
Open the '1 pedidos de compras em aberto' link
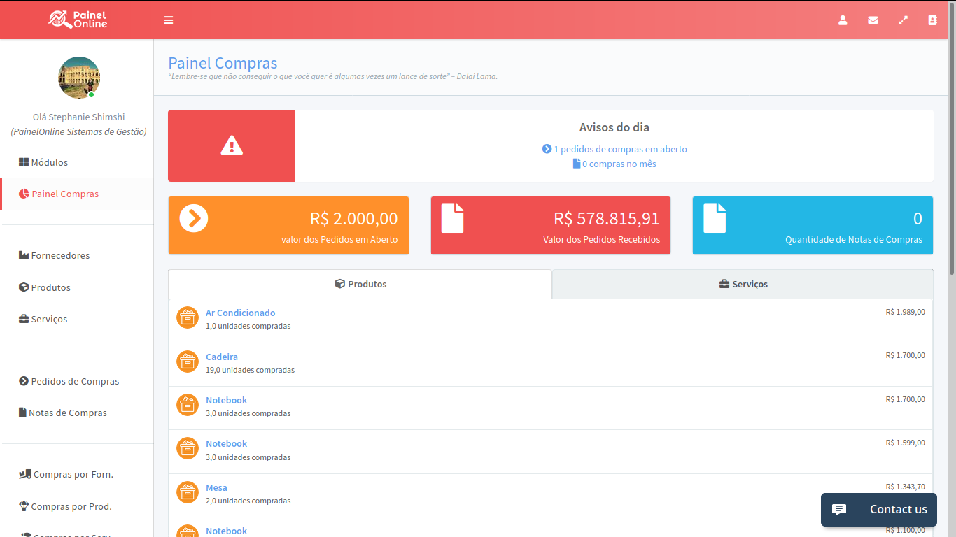point(619,149)
